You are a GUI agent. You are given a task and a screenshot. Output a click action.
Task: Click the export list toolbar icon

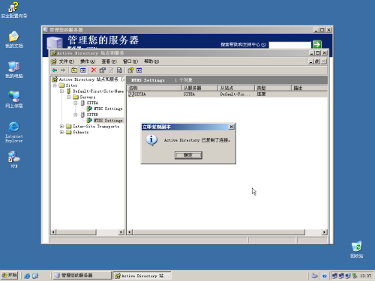tap(119, 70)
